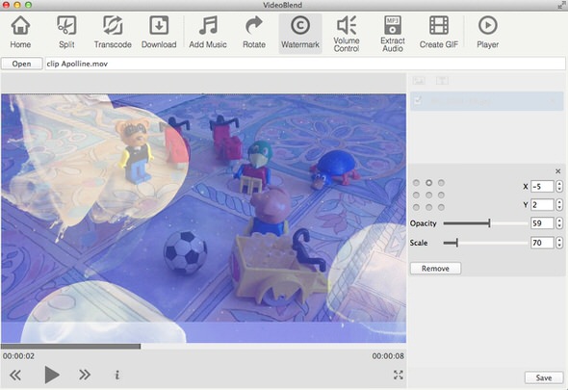Anchor watermark to top-left position

tap(416, 183)
